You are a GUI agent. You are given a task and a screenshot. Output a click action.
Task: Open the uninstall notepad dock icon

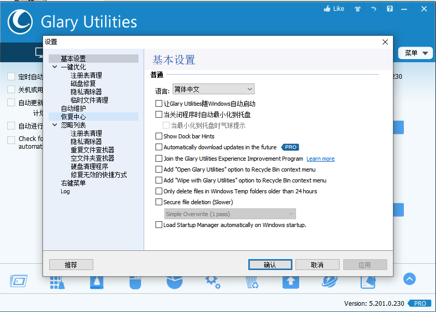[x=368, y=282]
